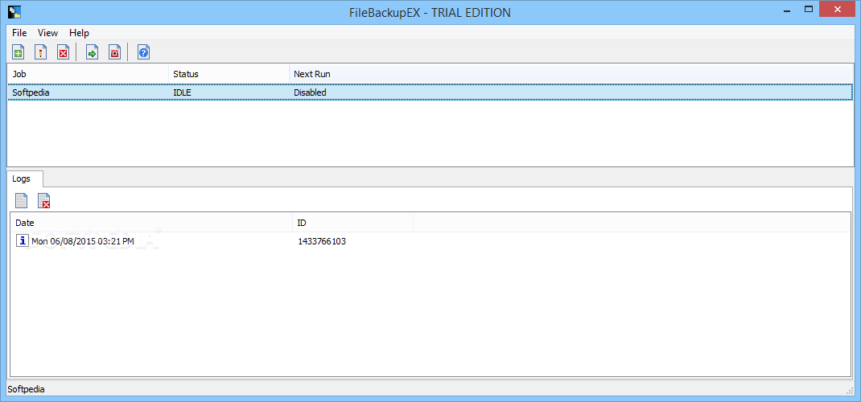Viewport: 861px width, 402px height.
Task: Delete the selected job with the red X icon
Action: click(63, 52)
